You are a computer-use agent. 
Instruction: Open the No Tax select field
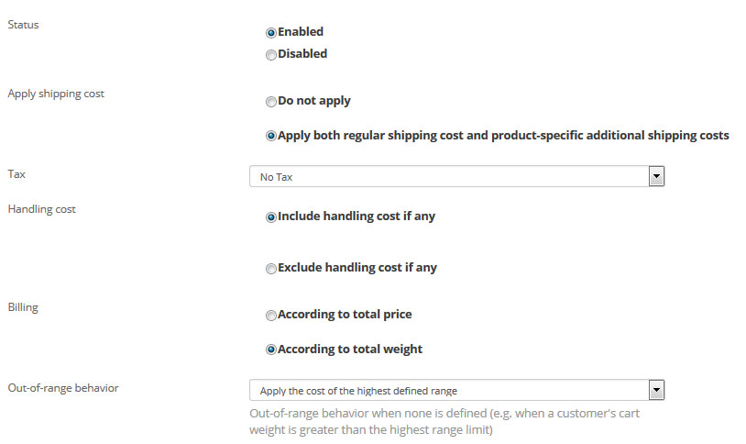click(448, 176)
